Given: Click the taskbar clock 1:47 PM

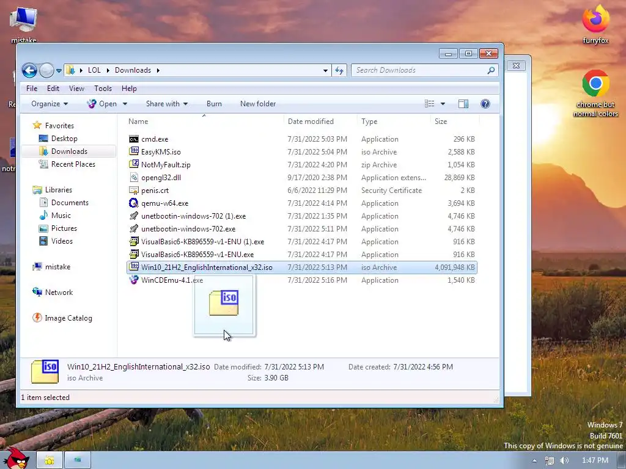Looking at the screenshot, I should point(595,460).
